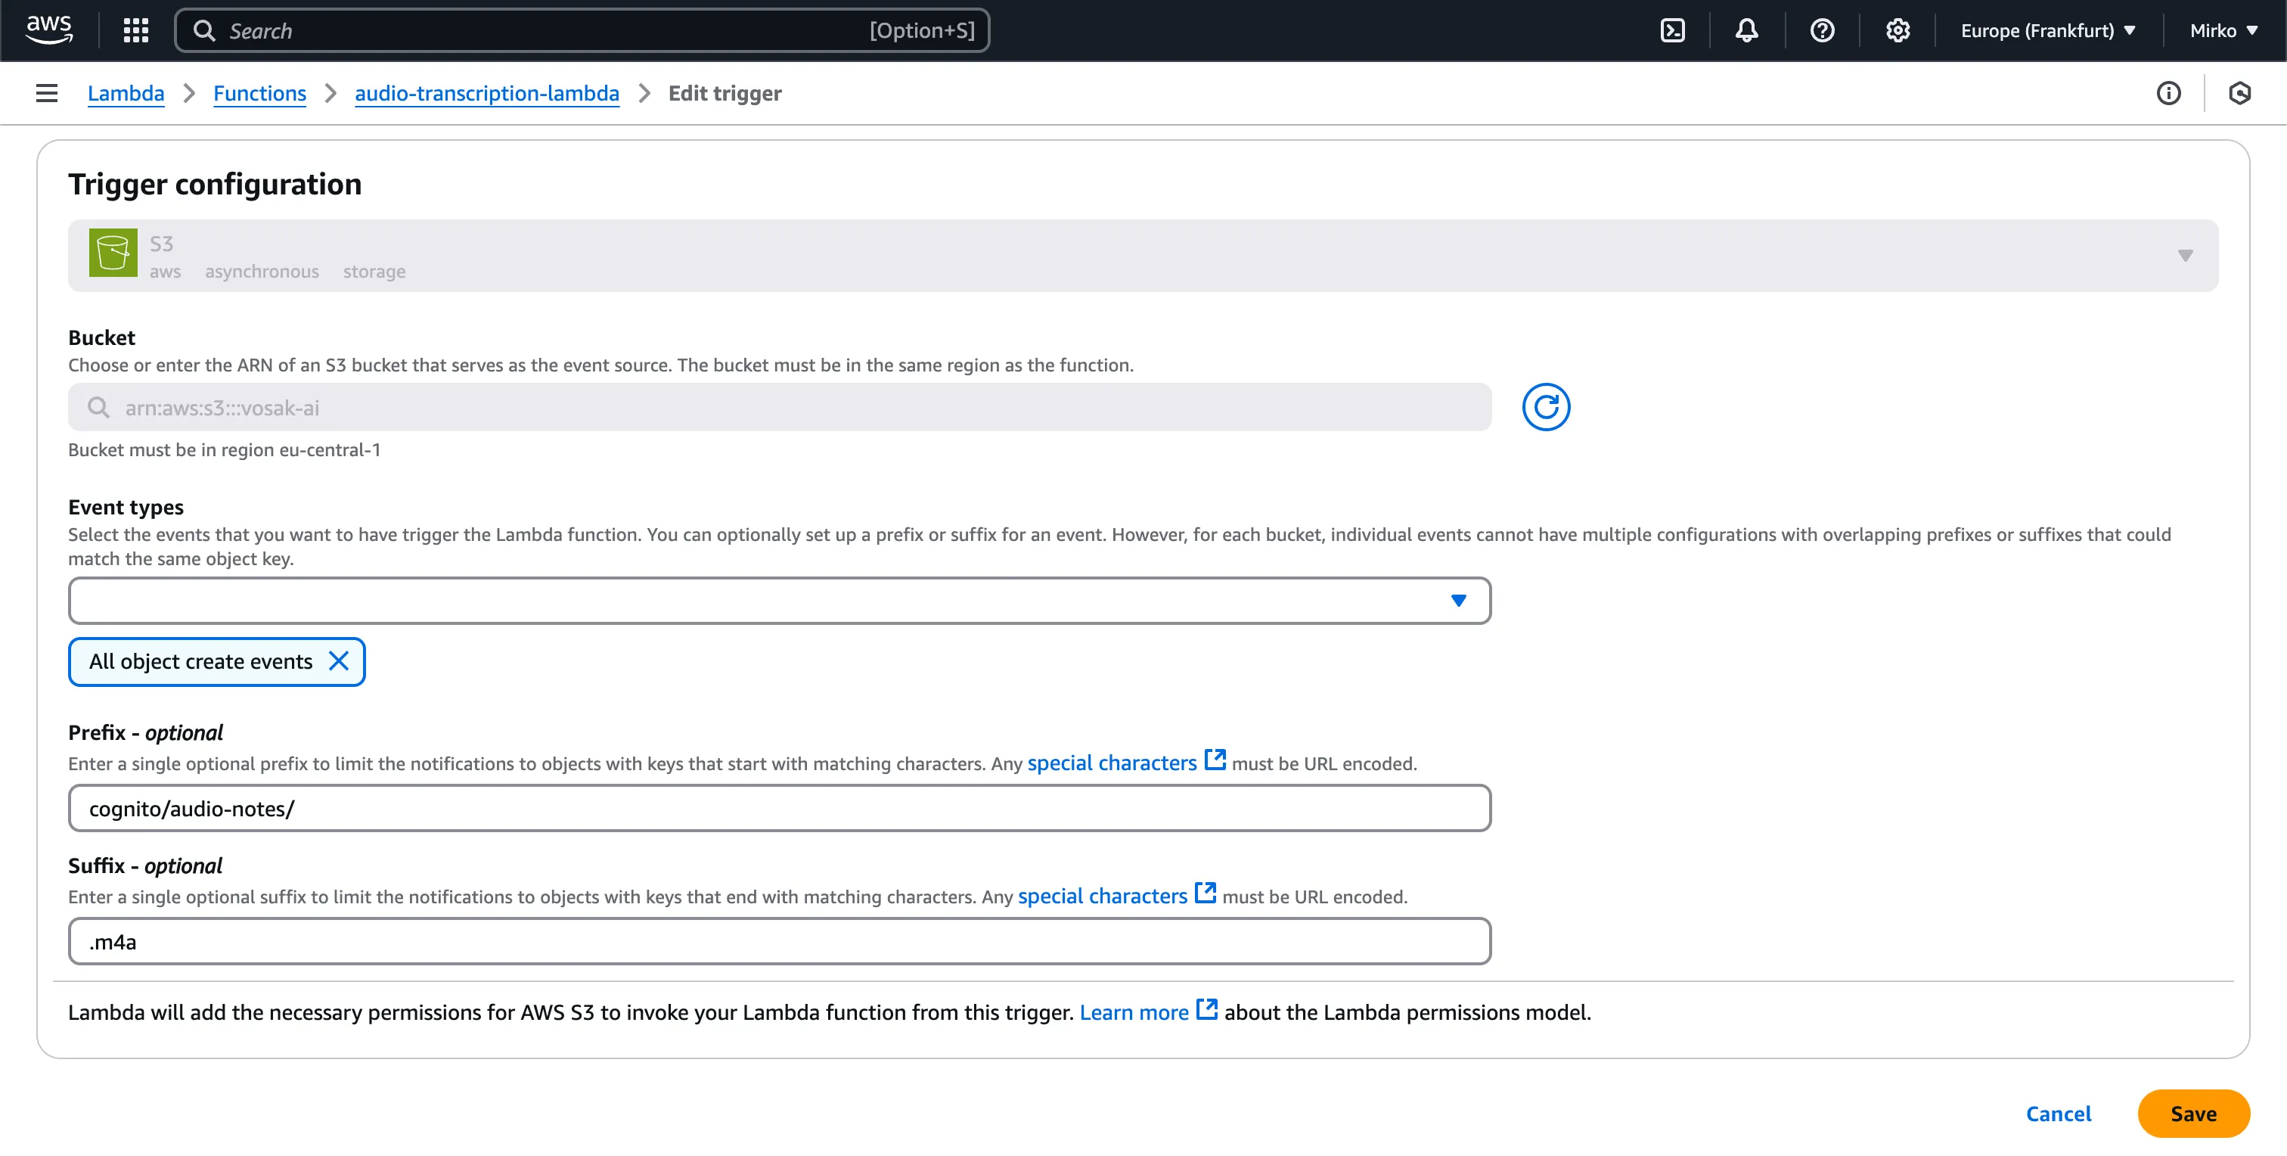Launch CloudShell from the top bar
The height and width of the screenshot is (1156, 2287).
tap(1674, 30)
